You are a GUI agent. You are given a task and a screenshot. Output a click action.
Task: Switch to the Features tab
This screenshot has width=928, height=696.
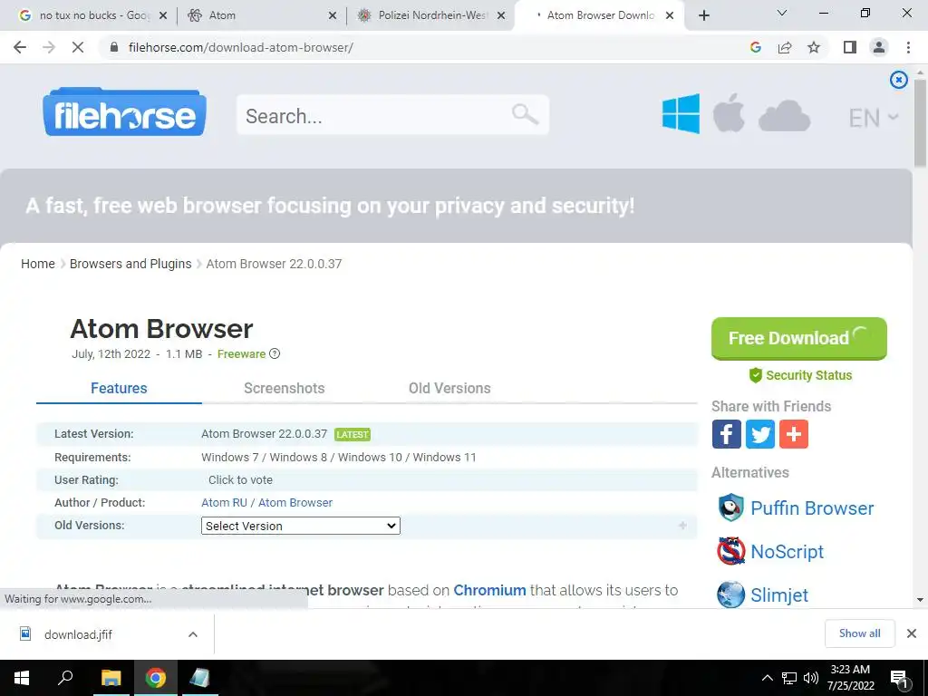(x=119, y=388)
